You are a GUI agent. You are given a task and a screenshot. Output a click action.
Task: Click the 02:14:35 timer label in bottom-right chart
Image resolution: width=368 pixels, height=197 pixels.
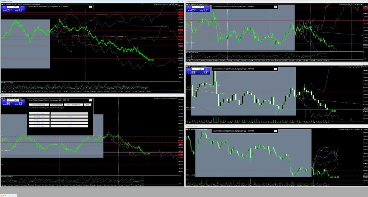(334, 177)
